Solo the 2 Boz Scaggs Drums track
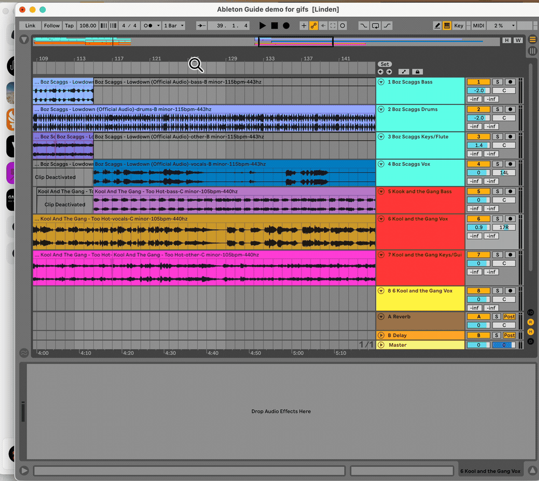The image size is (539, 481). (x=497, y=109)
